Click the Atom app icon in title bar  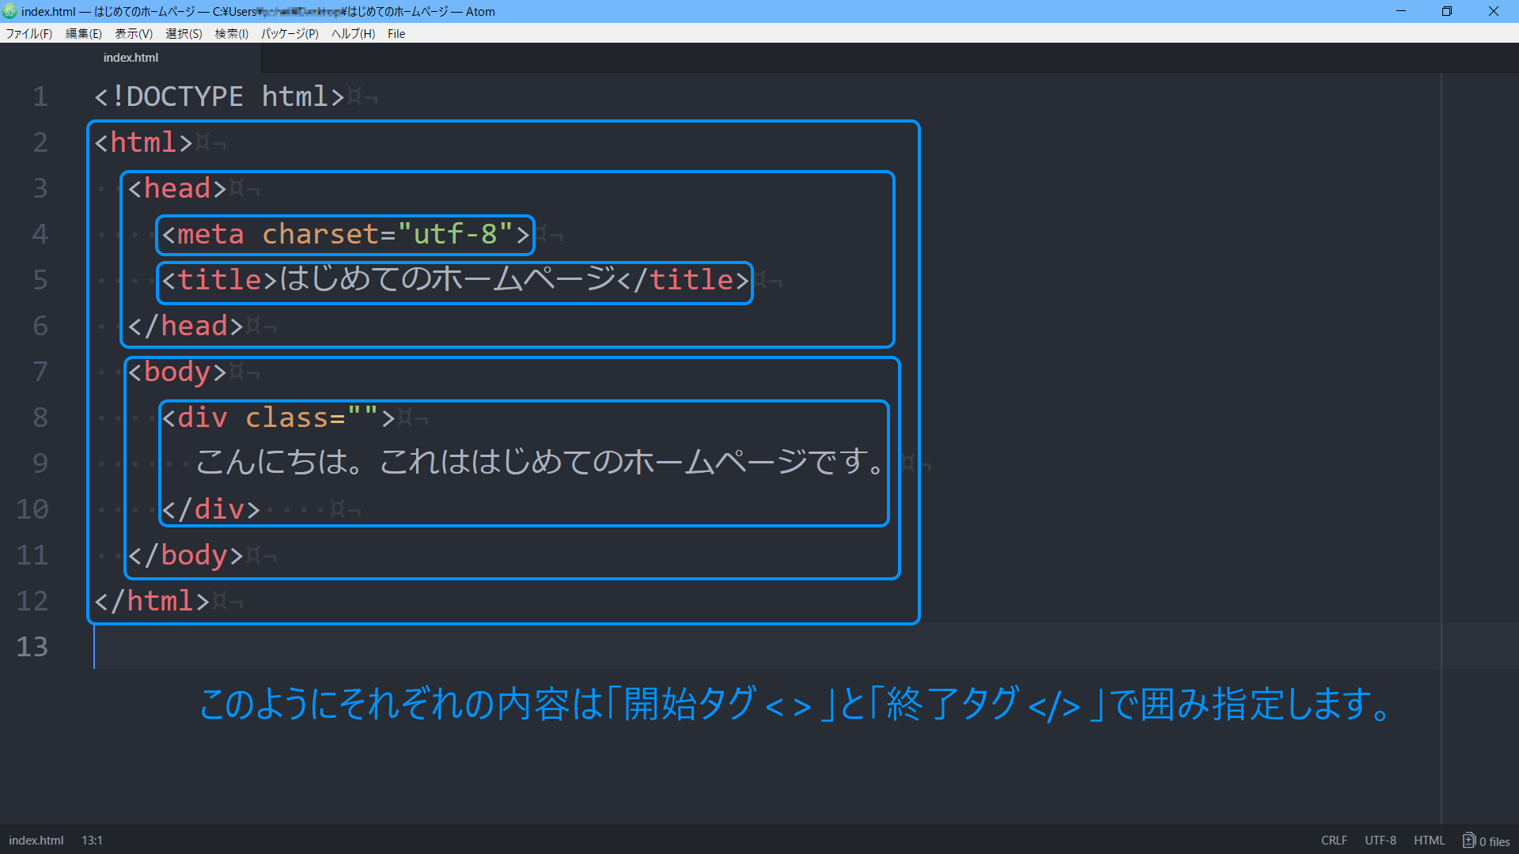point(9,11)
